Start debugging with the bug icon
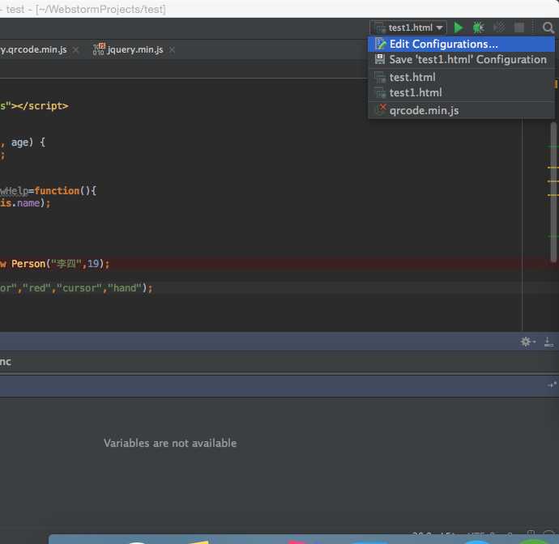This screenshot has height=544, width=559. pos(478,28)
